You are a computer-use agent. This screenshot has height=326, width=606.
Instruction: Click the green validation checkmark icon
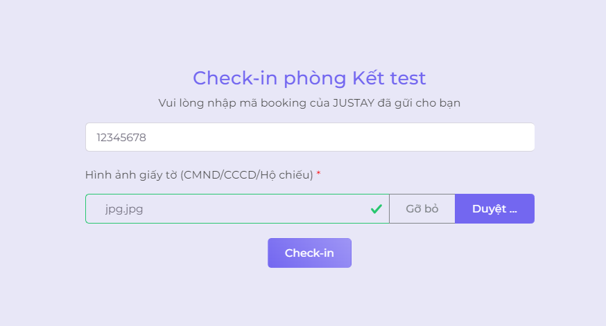point(376,208)
